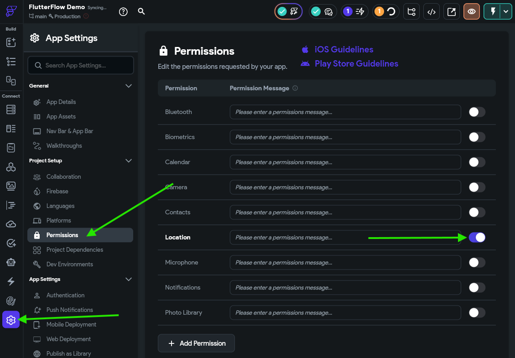Open project search magnifier icon
This screenshot has width=515, height=358.
coord(141,11)
